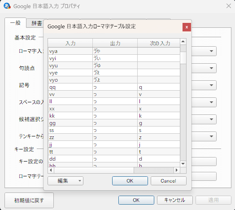Click the horizontal scrollbar right arrow
This screenshot has height=210, width=235.
click(x=177, y=170)
